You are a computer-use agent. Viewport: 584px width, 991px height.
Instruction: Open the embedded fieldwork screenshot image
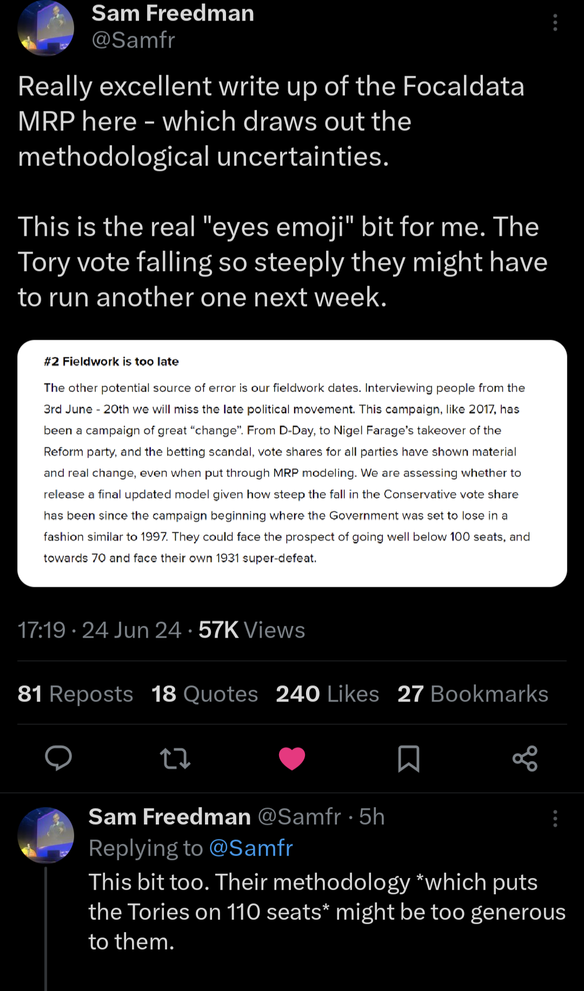click(x=292, y=464)
